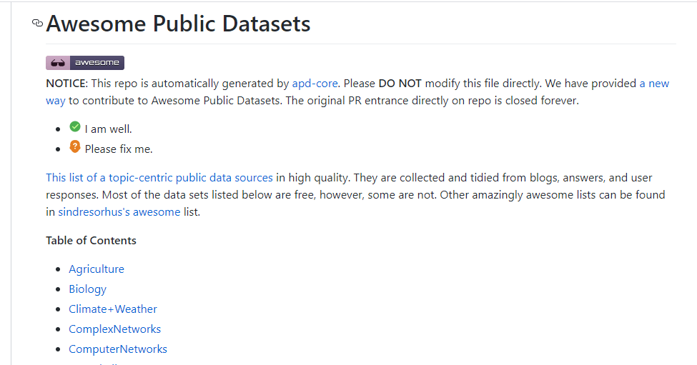The image size is (697, 365).
Task: Jump to the Agriculture section
Action: pos(97,269)
